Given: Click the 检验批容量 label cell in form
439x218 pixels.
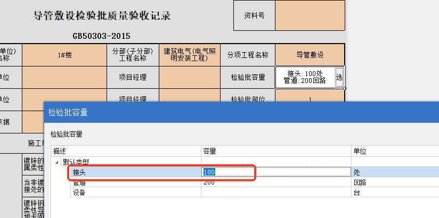Looking at the screenshot, I should (248, 77).
